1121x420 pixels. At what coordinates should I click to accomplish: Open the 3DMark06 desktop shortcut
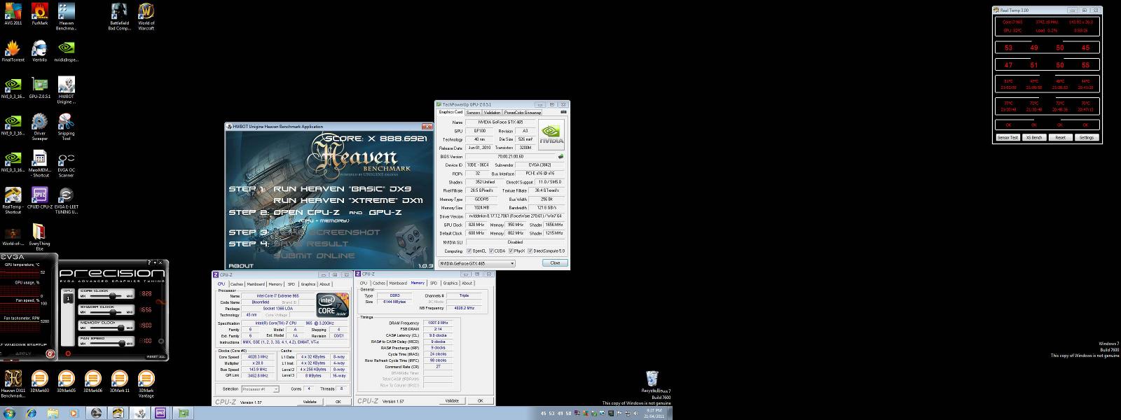pos(93,382)
